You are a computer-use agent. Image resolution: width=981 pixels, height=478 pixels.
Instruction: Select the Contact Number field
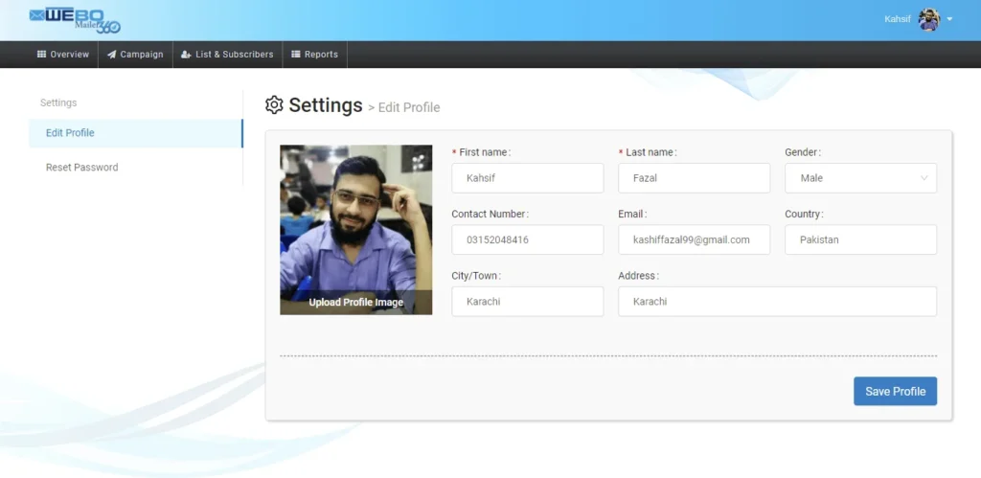pos(527,239)
